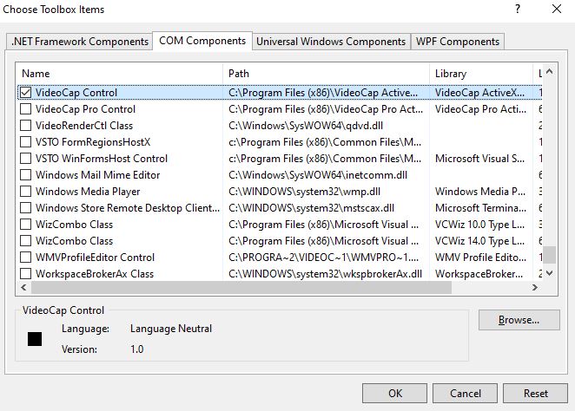The height and width of the screenshot is (411, 575).
Task: Check the VSTO WinFormsHost Control checkbox
Action: 26,159
